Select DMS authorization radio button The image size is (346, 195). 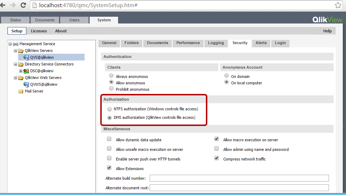coord(110,118)
